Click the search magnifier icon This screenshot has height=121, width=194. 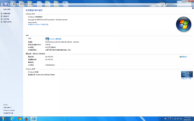click(x=192, y=4)
